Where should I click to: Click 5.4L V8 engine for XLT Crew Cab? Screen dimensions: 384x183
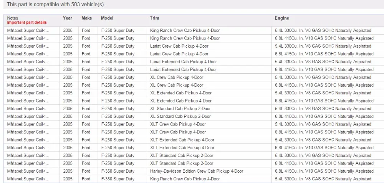coord(323,125)
